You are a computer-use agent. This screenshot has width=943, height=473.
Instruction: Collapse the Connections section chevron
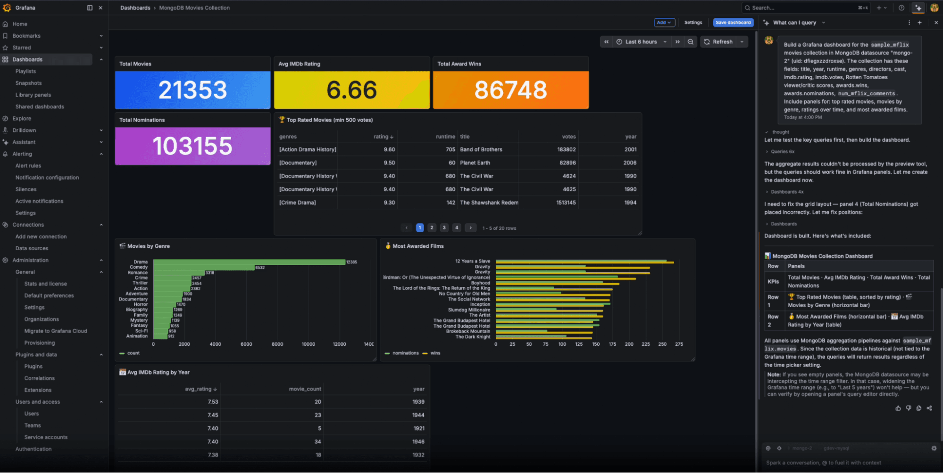[x=101, y=225]
